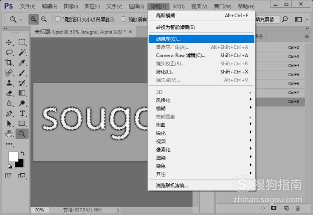Close the 未标题-1.psd document tab
The image size is (313, 215).
click(130, 32)
